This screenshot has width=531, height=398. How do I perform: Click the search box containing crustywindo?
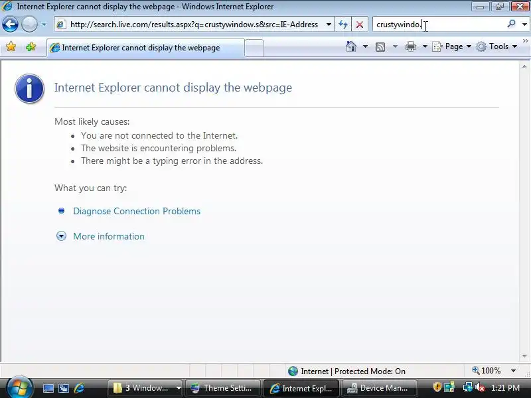click(x=439, y=25)
